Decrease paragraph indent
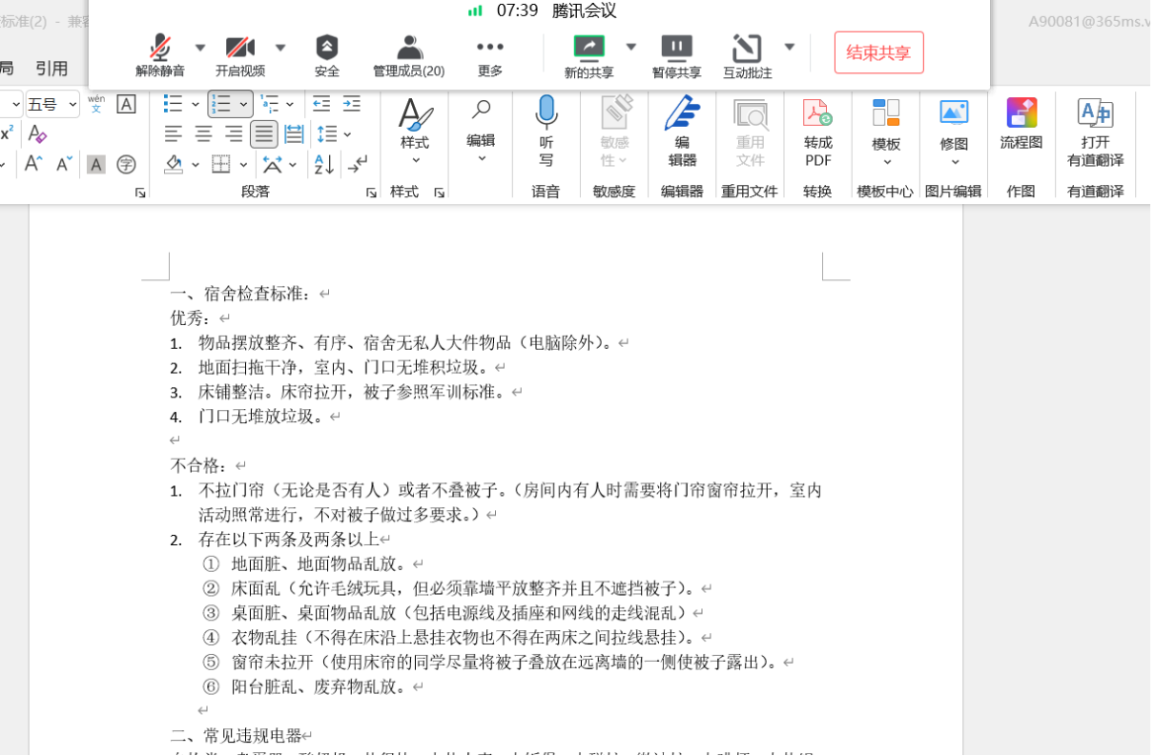Viewport: 1155px width, 756px height. tap(321, 104)
